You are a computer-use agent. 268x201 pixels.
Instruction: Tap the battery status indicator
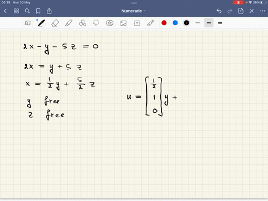tap(264, 2)
